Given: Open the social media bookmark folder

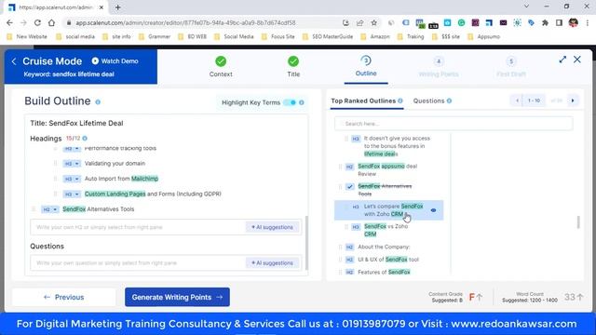Looking at the screenshot, I should tap(75, 37).
